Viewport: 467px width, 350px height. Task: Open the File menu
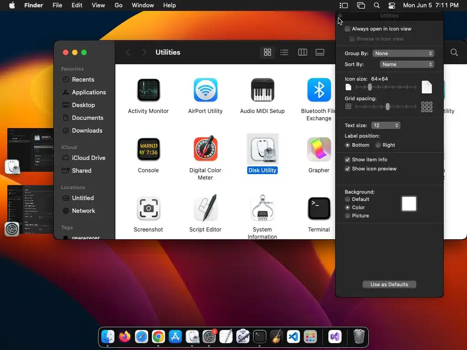(x=57, y=5)
